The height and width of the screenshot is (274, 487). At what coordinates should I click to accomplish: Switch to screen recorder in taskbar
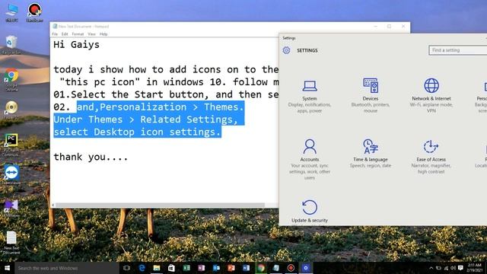click(291, 268)
